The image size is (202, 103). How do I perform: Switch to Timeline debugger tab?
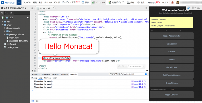coord(64,74)
